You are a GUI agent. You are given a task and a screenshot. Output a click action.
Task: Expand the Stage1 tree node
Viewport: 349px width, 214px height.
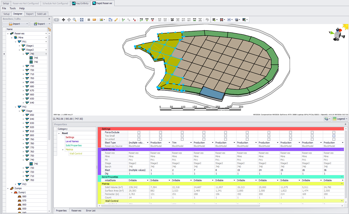point(19,46)
